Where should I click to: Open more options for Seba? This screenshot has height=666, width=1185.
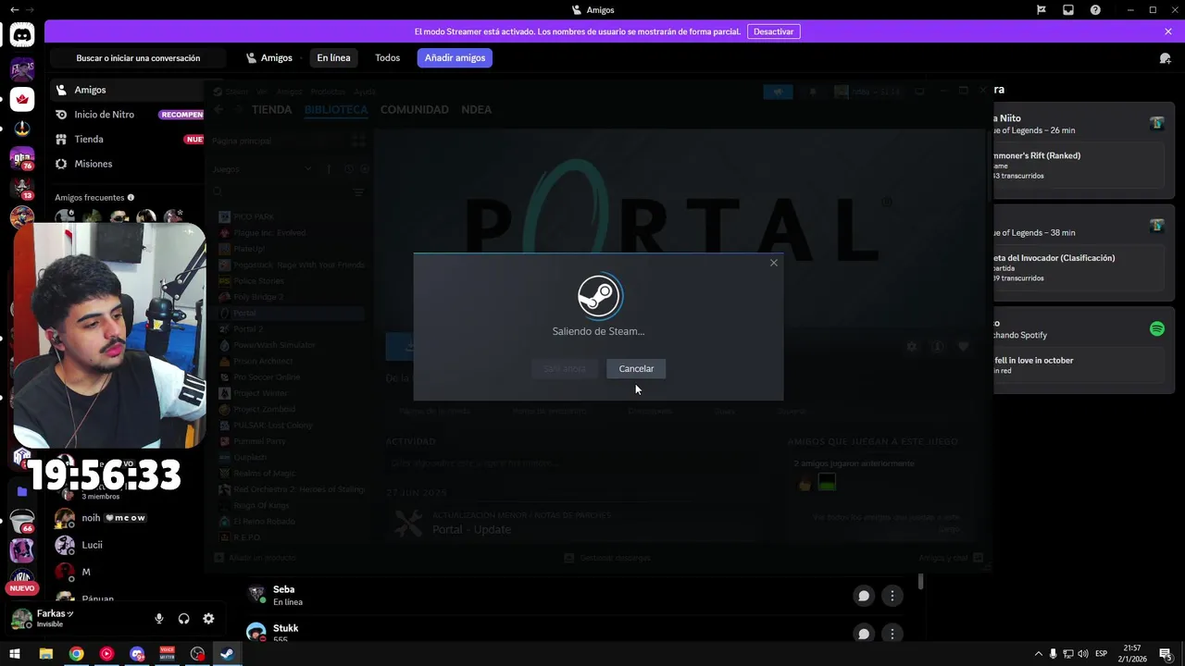(x=892, y=596)
